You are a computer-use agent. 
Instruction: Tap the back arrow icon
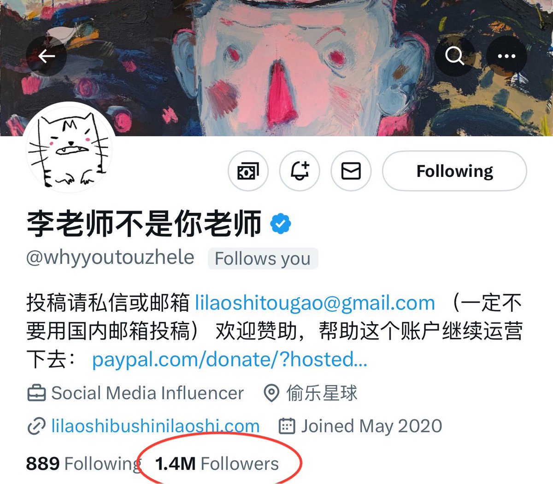click(x=46, y=56)
